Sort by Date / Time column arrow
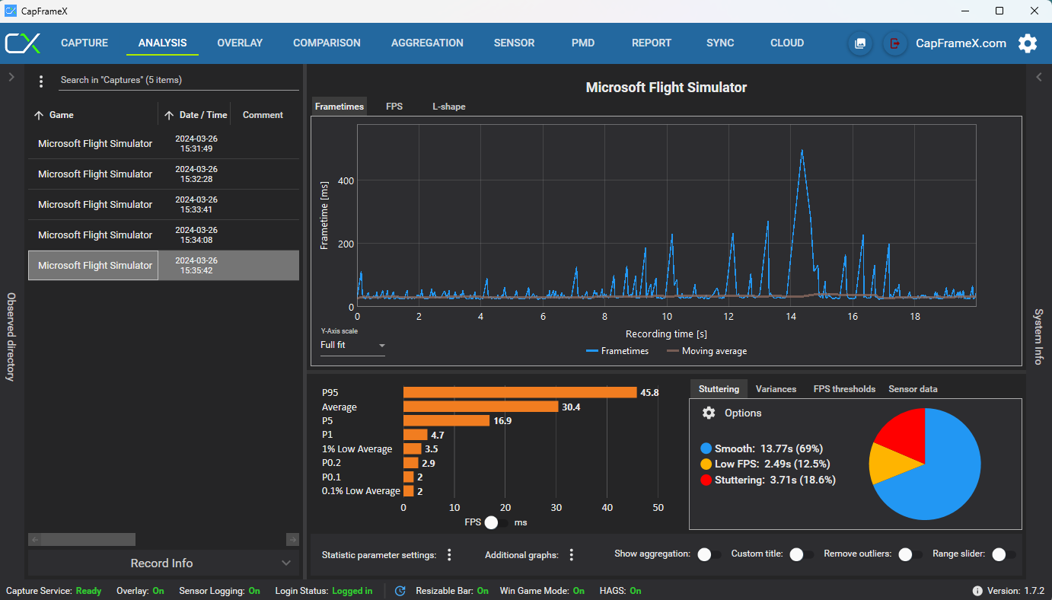The image size is (1052, 600). pos(169,116)
